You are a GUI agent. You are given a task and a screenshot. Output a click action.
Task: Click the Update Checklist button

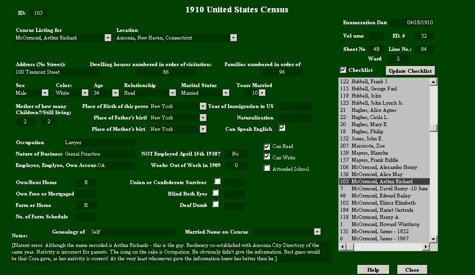coord(410,71)
